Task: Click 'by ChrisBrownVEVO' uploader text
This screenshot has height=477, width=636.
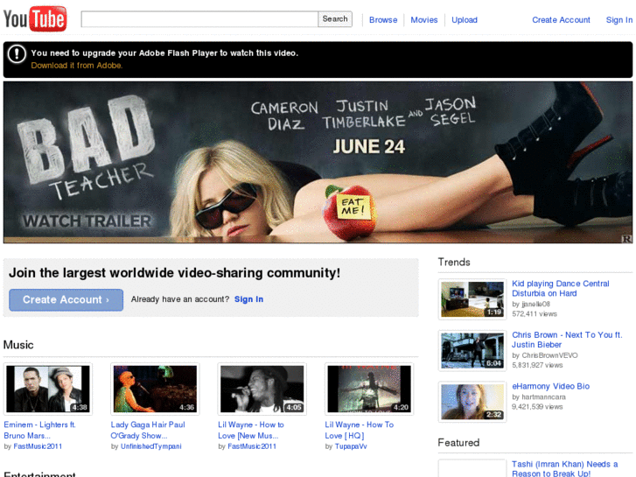Action: coord(545,355)
